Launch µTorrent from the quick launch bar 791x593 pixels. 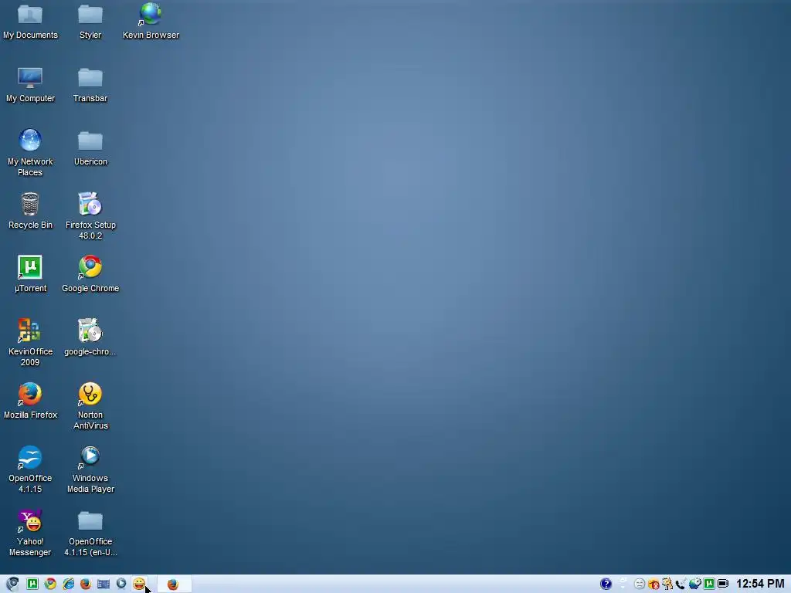32,584
